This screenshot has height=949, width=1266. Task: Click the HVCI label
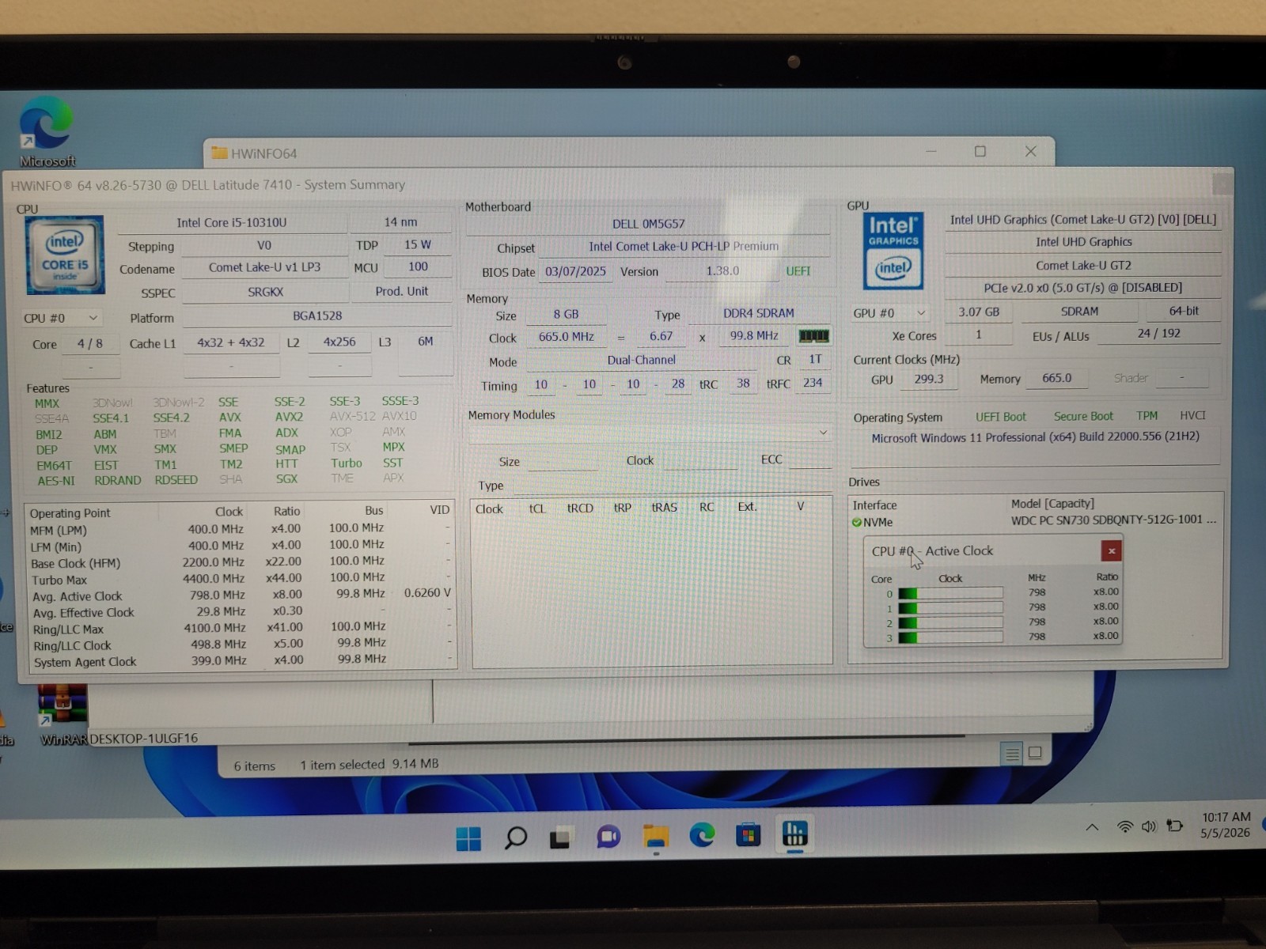click(x=1192, y=415)
